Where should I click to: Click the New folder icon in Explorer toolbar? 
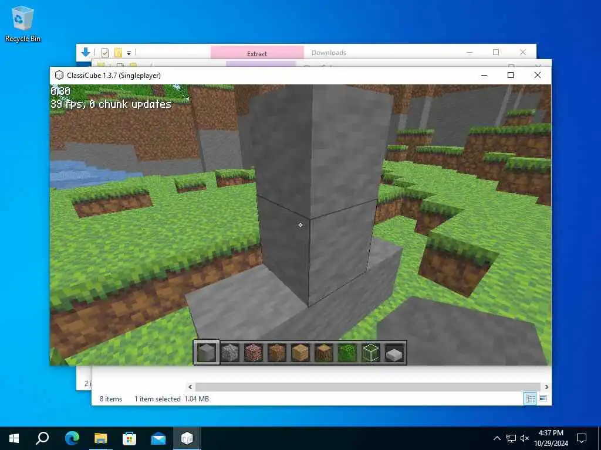[118, 53]
